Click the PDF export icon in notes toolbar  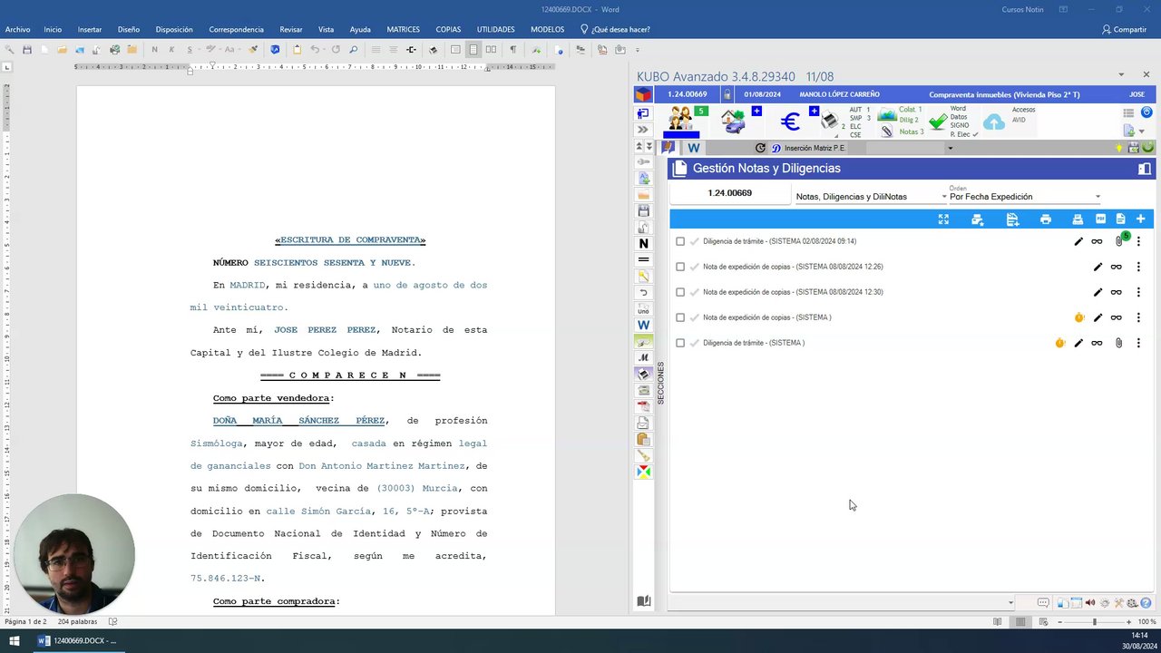coord(1100,219)
